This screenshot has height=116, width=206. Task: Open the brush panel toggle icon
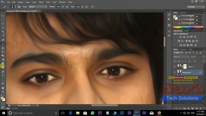tap(19, 7)
